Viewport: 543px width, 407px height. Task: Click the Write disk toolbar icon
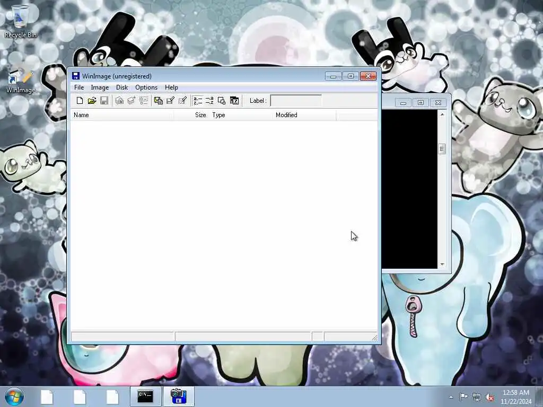170,101
